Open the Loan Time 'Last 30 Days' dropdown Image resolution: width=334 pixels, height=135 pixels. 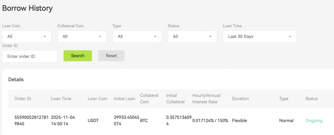(x=260, y=37)
